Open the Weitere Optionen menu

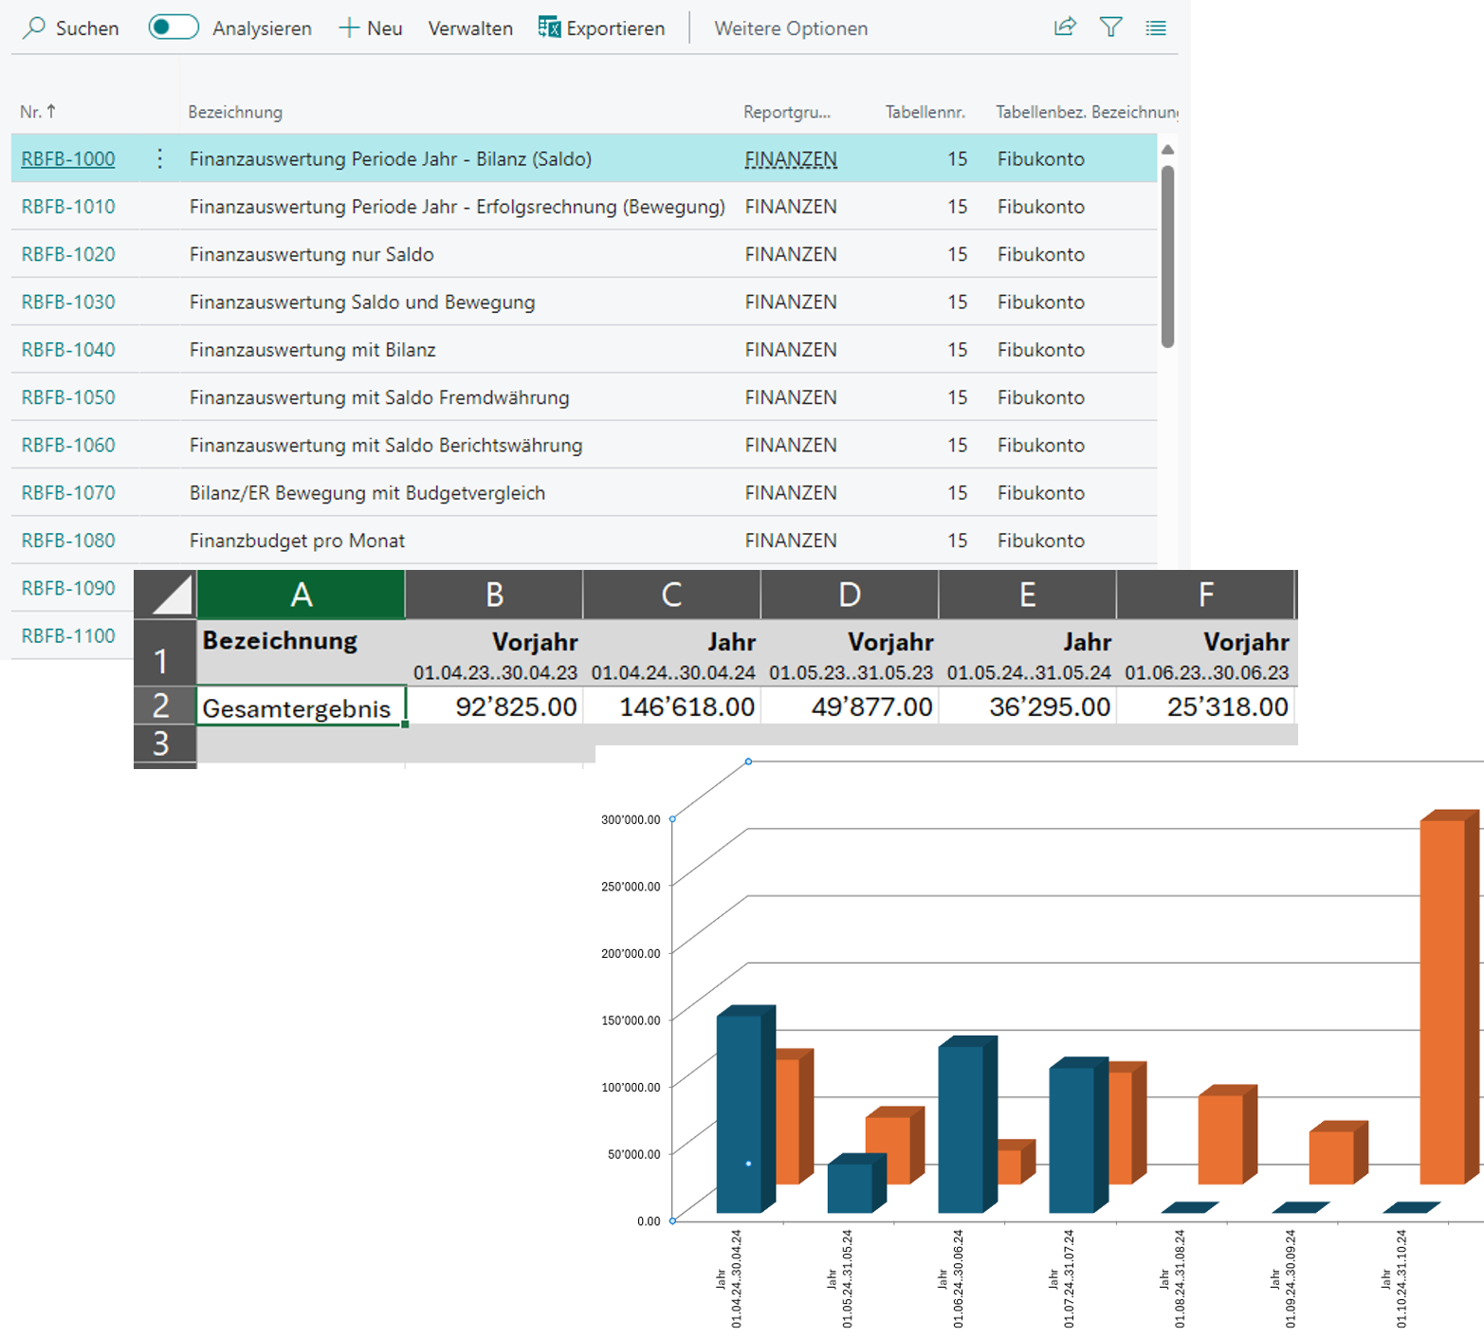(x=790, y=28)
